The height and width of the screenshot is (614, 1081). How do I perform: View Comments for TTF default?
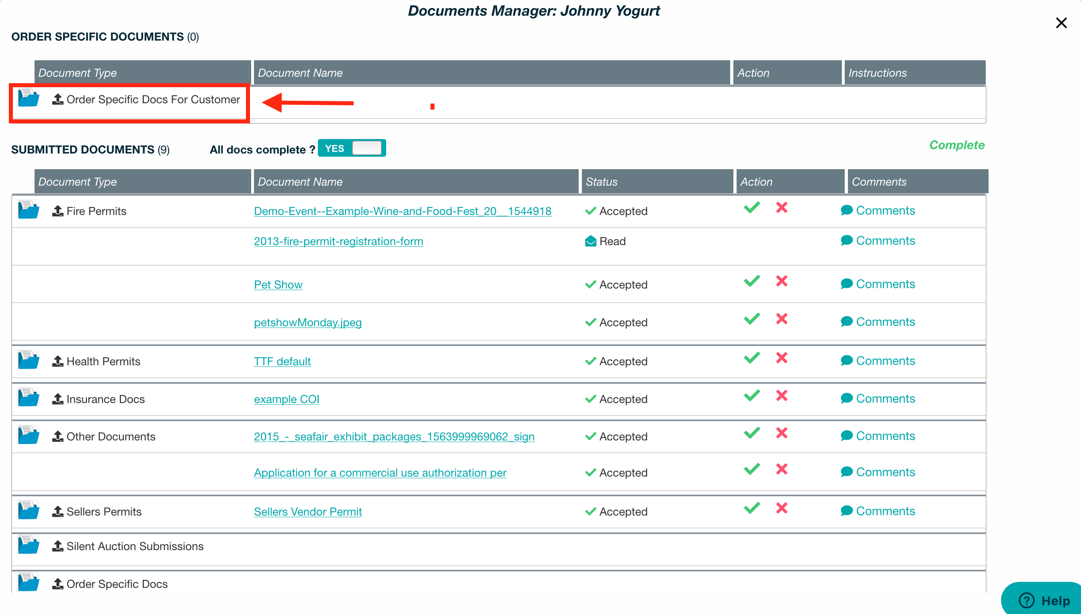878,360
